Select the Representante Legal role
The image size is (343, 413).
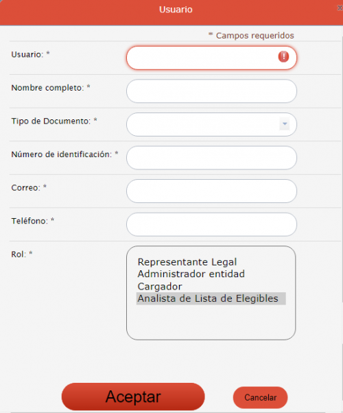[x=187, y=262]
